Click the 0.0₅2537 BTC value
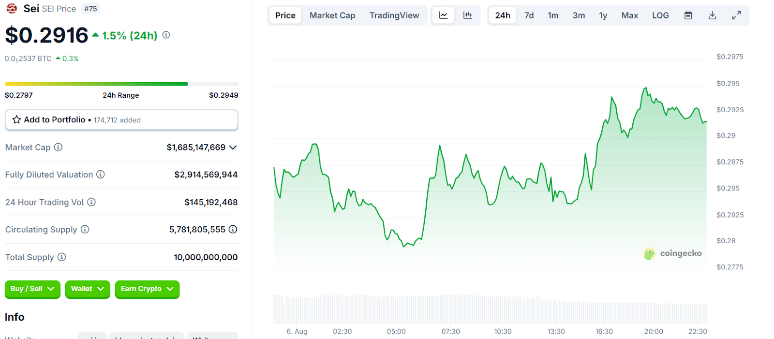 point(28,59)
